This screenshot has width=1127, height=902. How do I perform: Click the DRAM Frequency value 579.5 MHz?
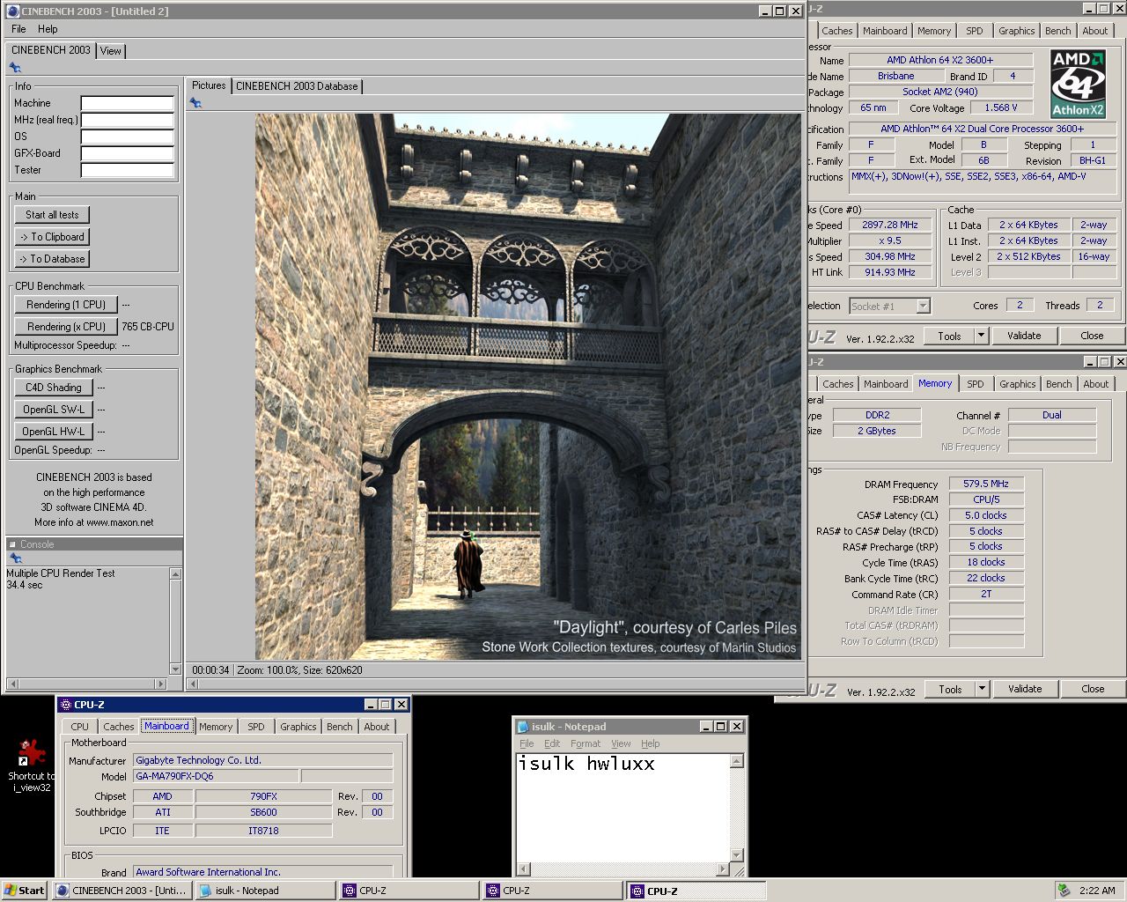pyautogui.click(x=986, y=484)
